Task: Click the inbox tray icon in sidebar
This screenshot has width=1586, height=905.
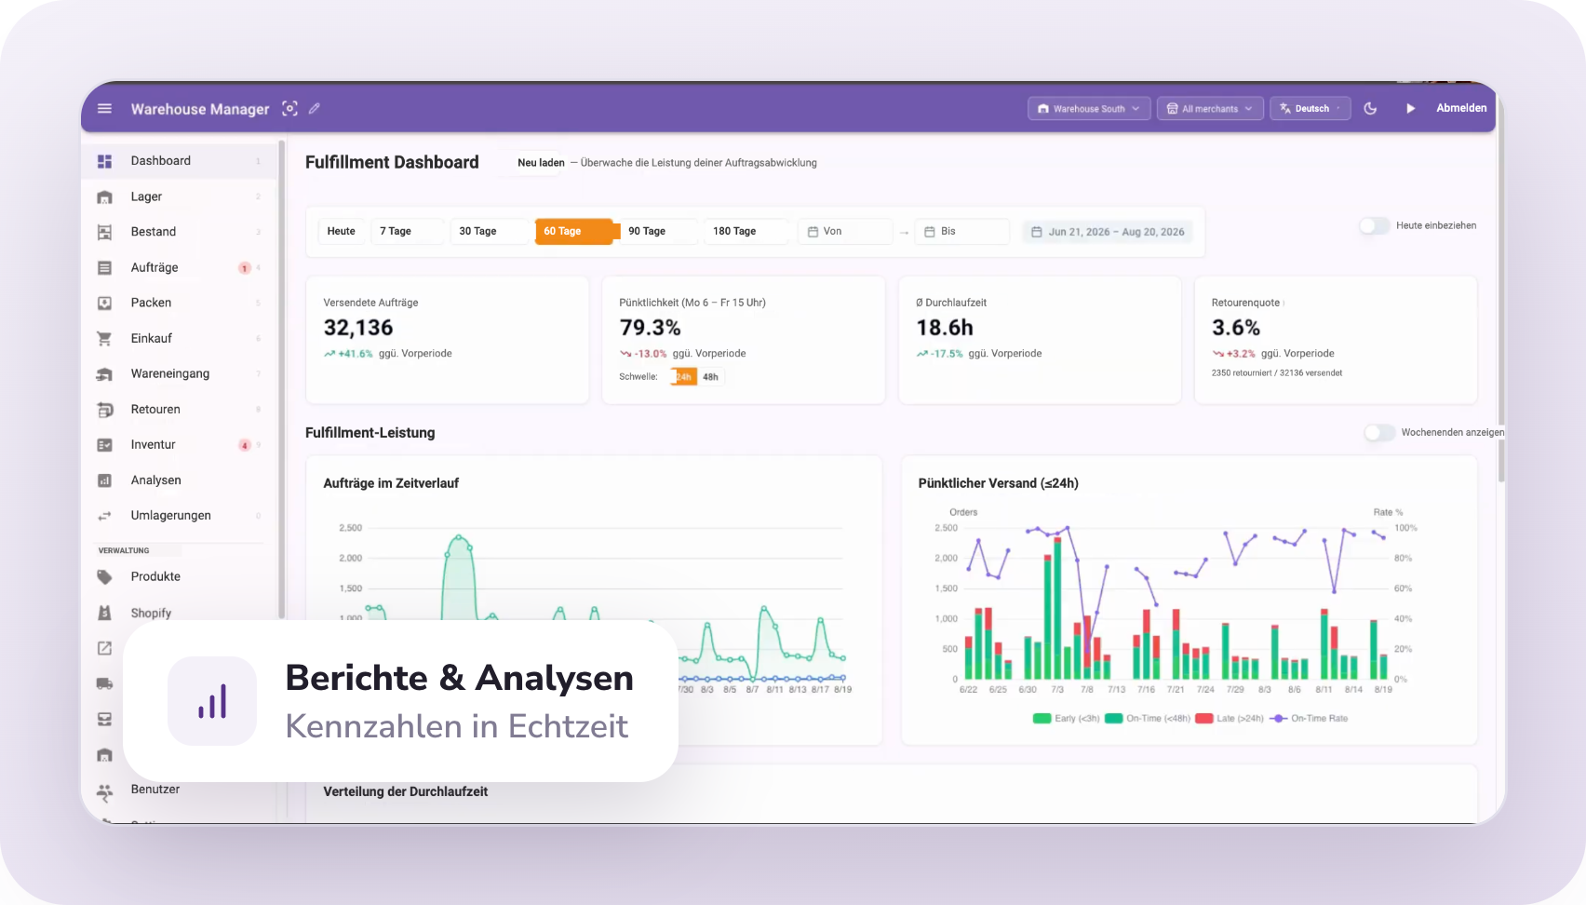Action: tap(105, 719)
